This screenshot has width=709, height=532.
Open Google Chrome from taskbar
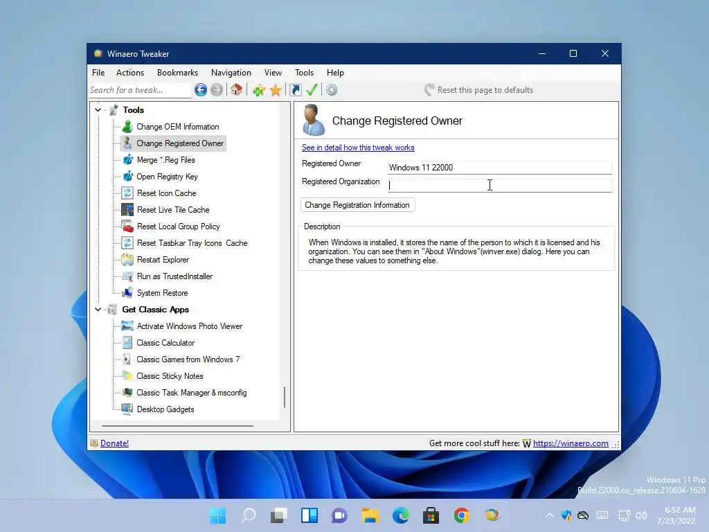coord(461,515)
